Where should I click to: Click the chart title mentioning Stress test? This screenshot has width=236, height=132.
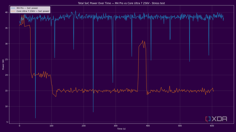[x=121, y=3]
